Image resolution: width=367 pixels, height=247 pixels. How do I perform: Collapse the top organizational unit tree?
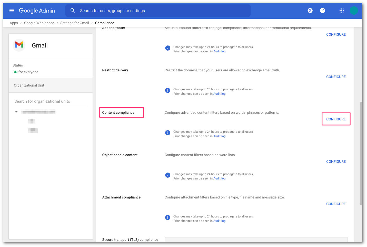(16, 112)
